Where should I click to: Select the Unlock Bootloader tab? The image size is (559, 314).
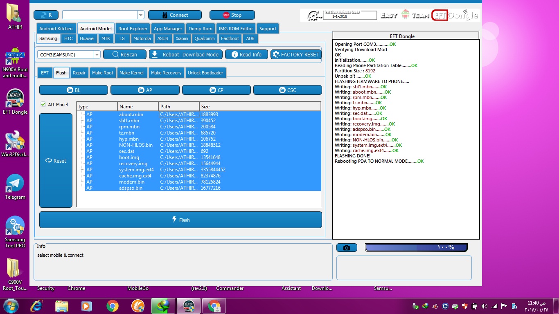click(205, 73)
